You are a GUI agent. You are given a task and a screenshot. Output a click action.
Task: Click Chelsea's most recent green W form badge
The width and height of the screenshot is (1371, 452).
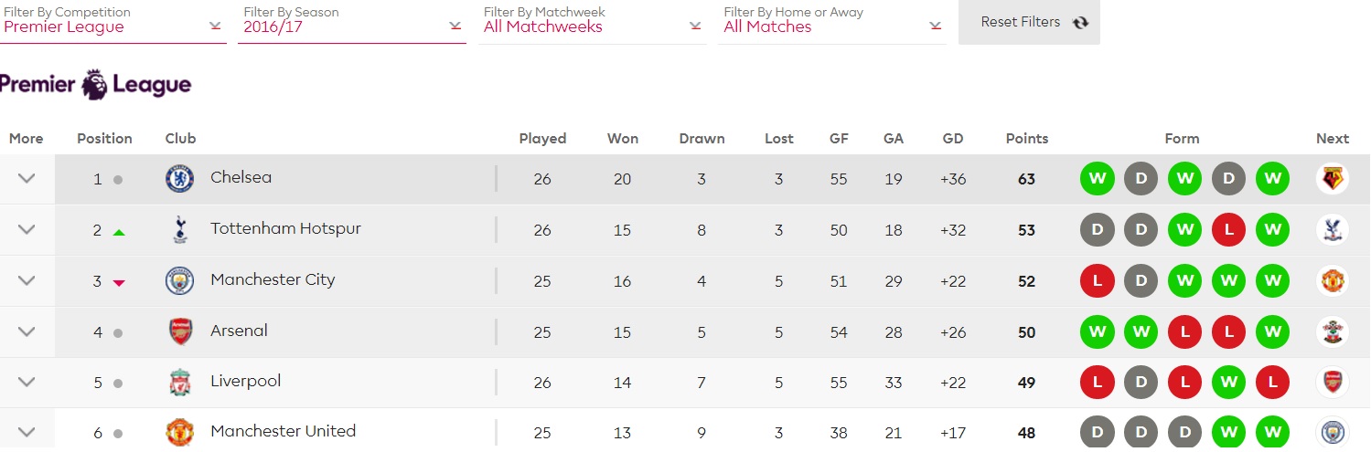(x=1271, y=178)
